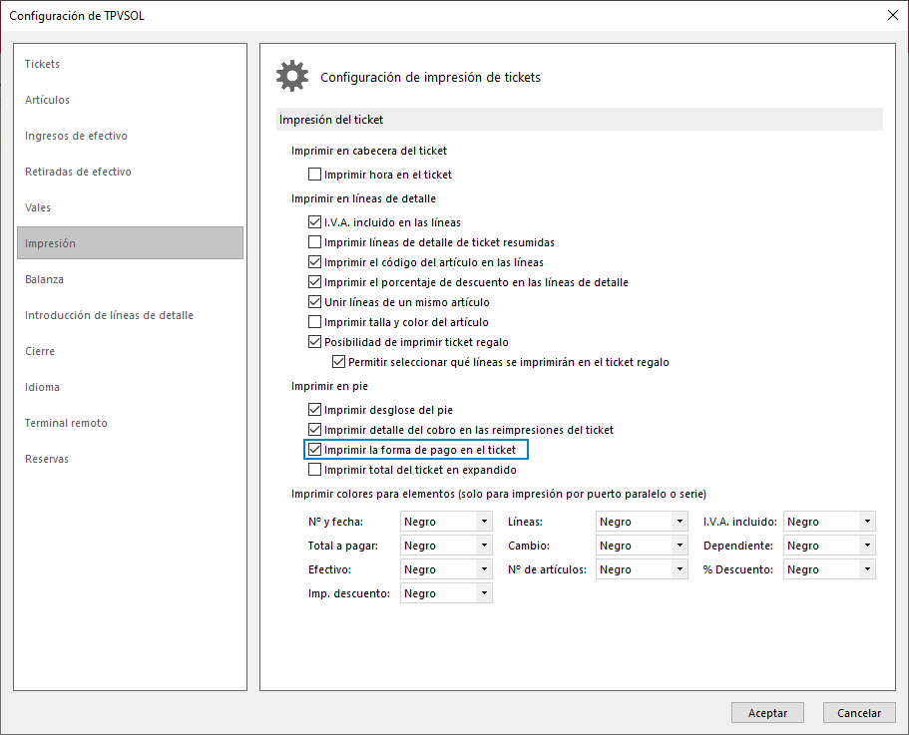Open the Balanza settings section
This screenshot has height=735, width=909.
(x=130, y=279)
